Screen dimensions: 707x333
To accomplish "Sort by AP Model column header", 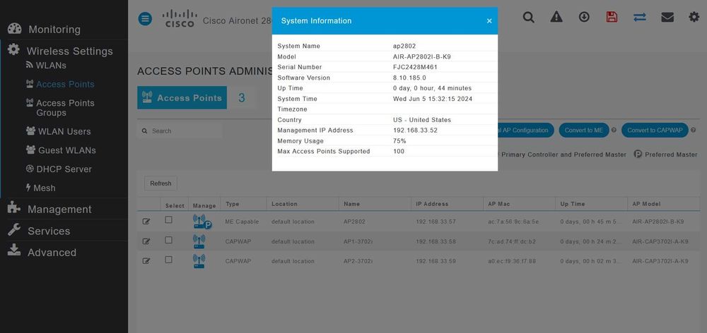I will click(x=647, y=204).
